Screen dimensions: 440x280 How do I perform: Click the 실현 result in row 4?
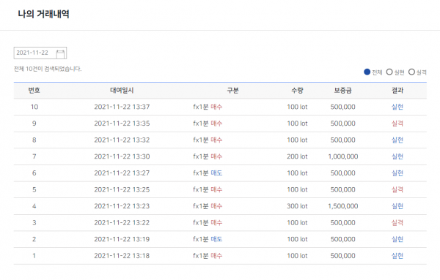(x=397, y=206)
